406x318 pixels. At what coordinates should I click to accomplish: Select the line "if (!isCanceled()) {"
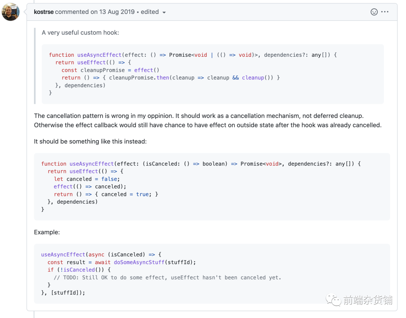(79, 270)
